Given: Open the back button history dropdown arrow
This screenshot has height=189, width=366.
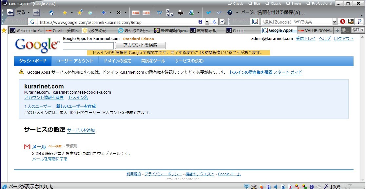Looking at the screenshot, I should point(29,12).
